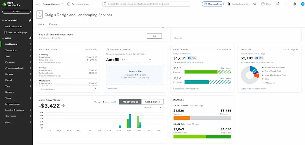This screenshot has width=305, height=145.
Task: Collapse the BOOKMARKS section
Action: [3, 20]
